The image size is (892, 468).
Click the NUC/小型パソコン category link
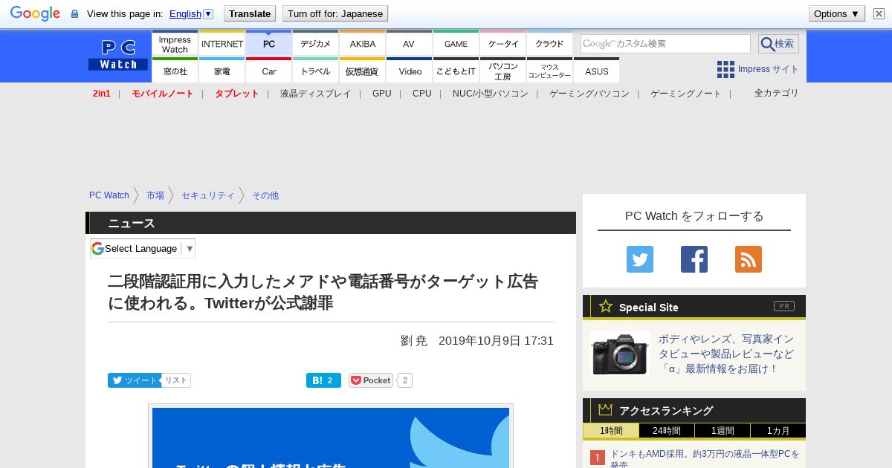point(490,94)
